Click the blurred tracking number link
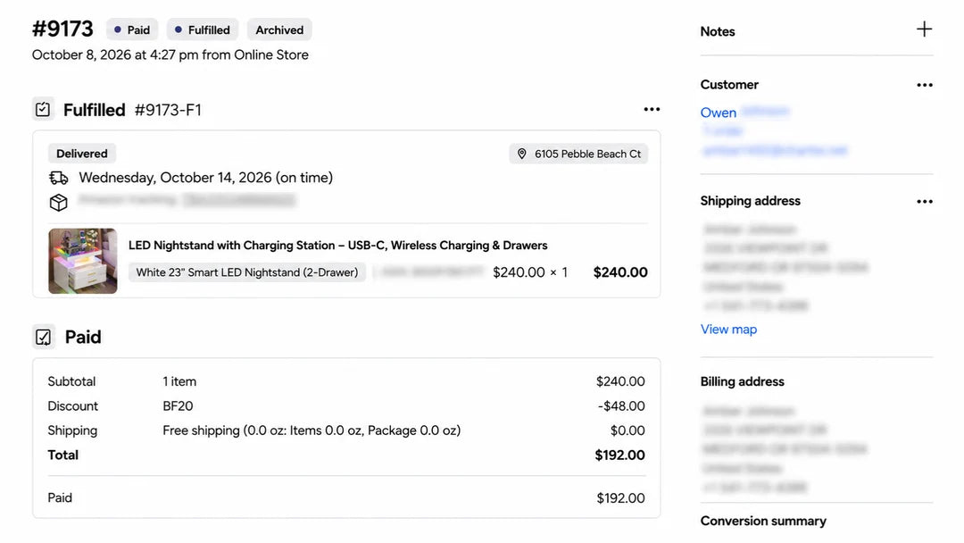The width and height of the screenshot is (964, 543). point(238,200)
